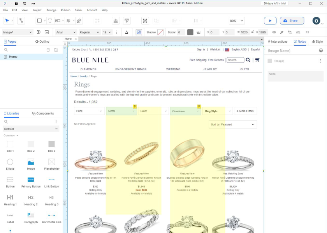
Task: Switch to the Interactions tab
Action: tap(278, 42)
